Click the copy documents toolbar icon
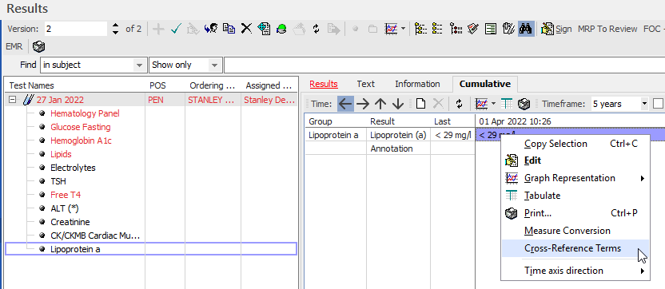This screenshot has width=665, height=289. pos(229,29)
